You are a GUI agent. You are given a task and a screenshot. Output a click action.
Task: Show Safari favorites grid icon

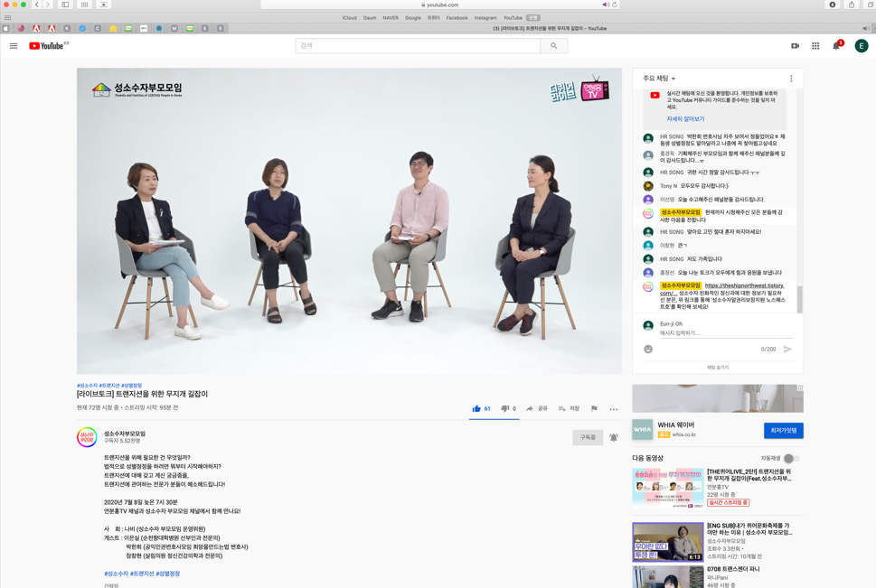pyautogui.click(x=8, y=18)
